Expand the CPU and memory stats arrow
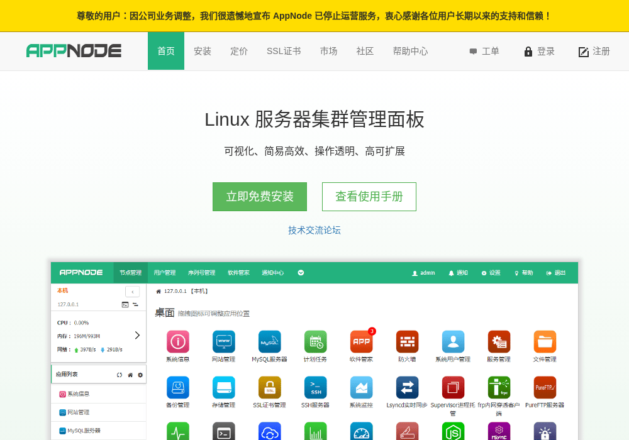629x440 pixels. [137, 336]
